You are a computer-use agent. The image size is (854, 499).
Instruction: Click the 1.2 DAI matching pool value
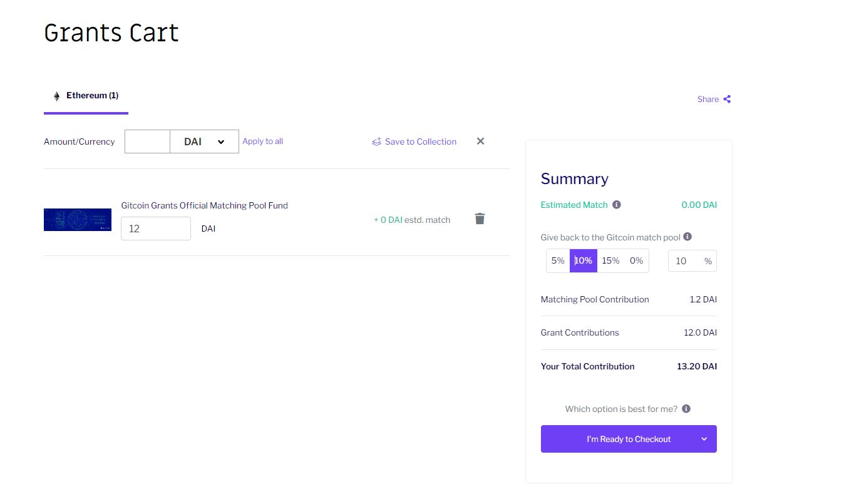[703, 299]
